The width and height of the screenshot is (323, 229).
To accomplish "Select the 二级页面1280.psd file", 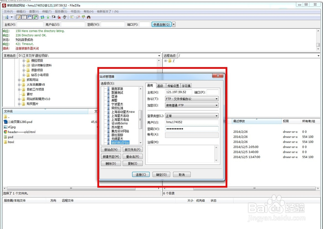I will click(20, 122).
